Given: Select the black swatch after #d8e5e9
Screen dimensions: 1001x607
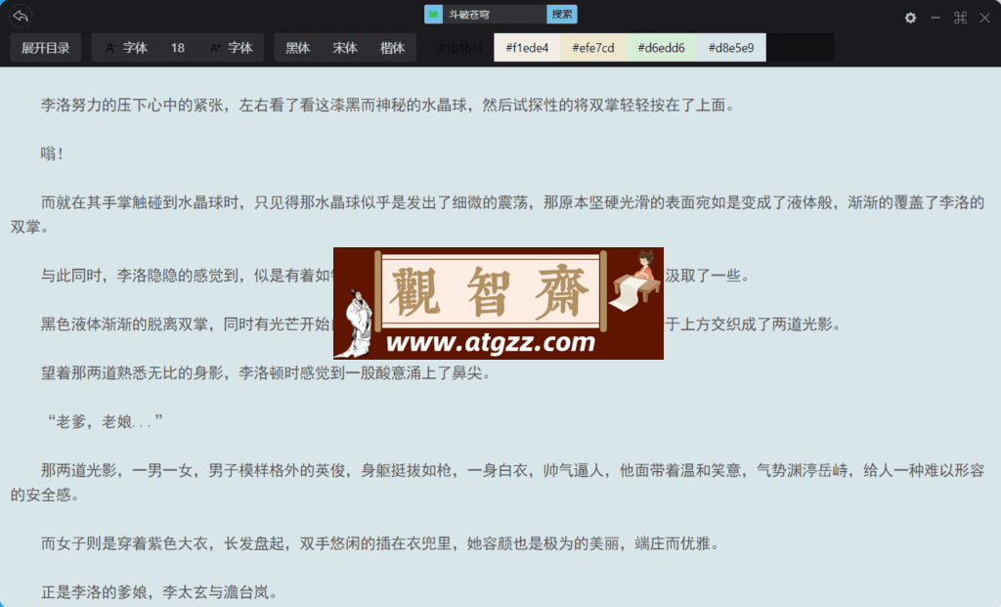Looking at the screenshot, I should point(801,48).
